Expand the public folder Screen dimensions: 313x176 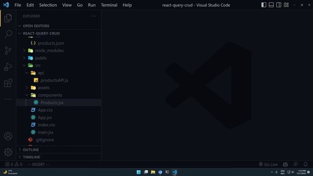[59, 58]
